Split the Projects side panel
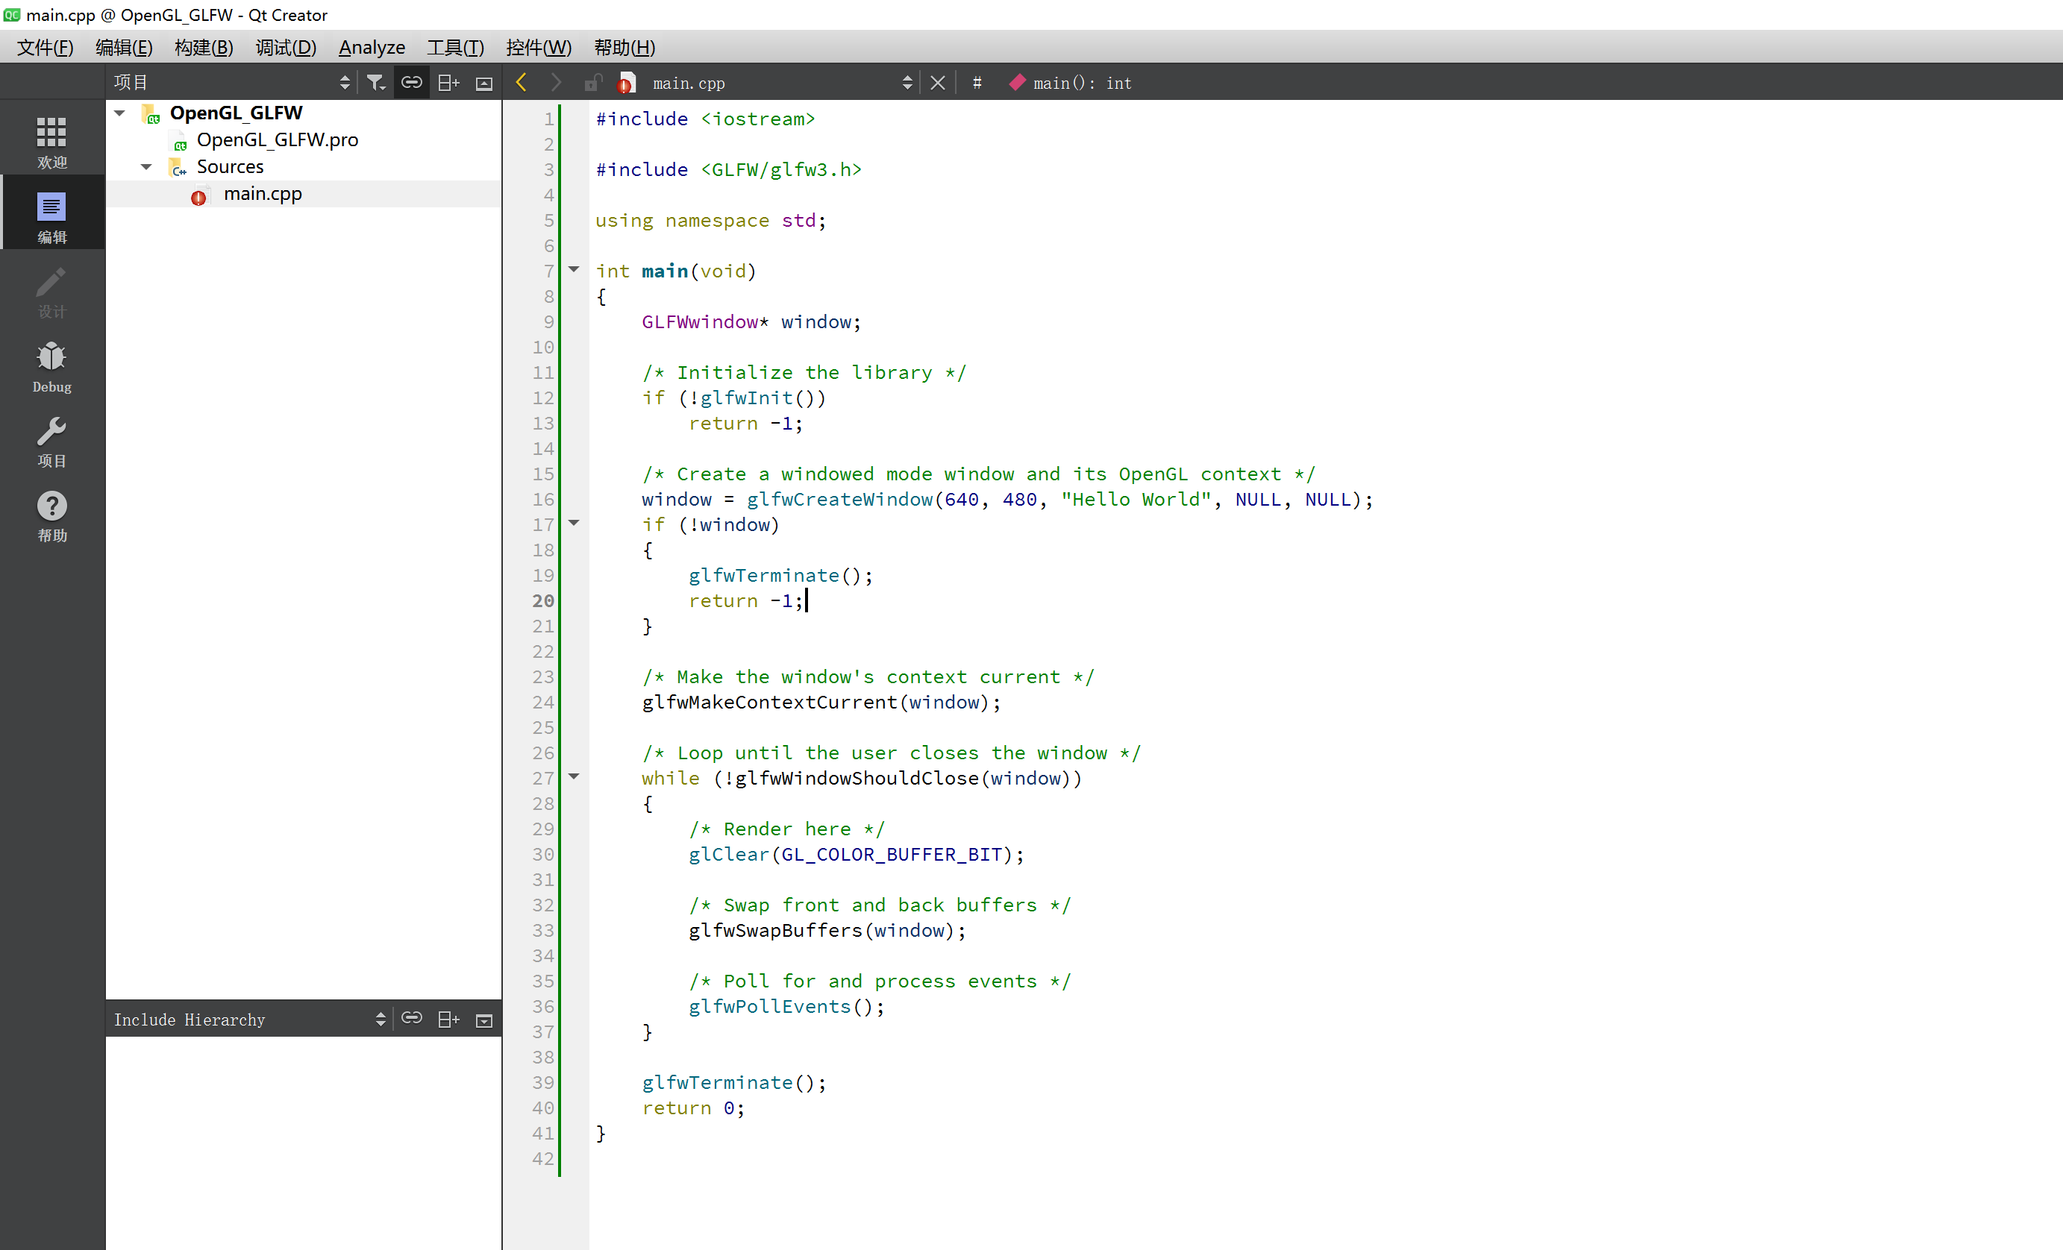 (x=448, y=82)
